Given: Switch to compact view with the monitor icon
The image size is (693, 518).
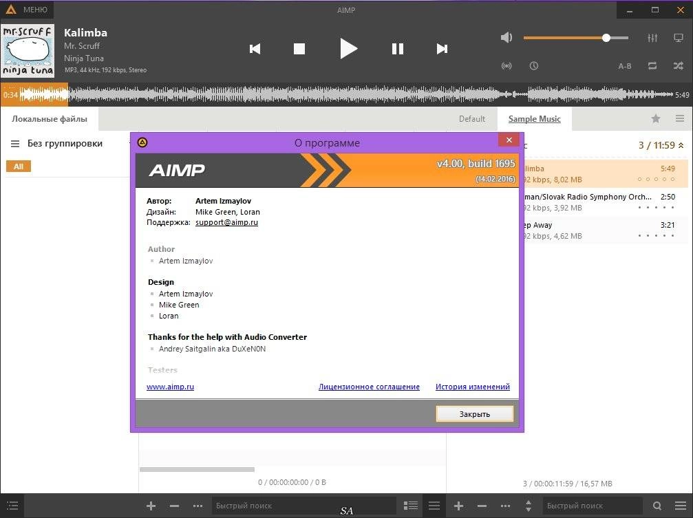Looking at the screenshot, I should pos(679,38).
